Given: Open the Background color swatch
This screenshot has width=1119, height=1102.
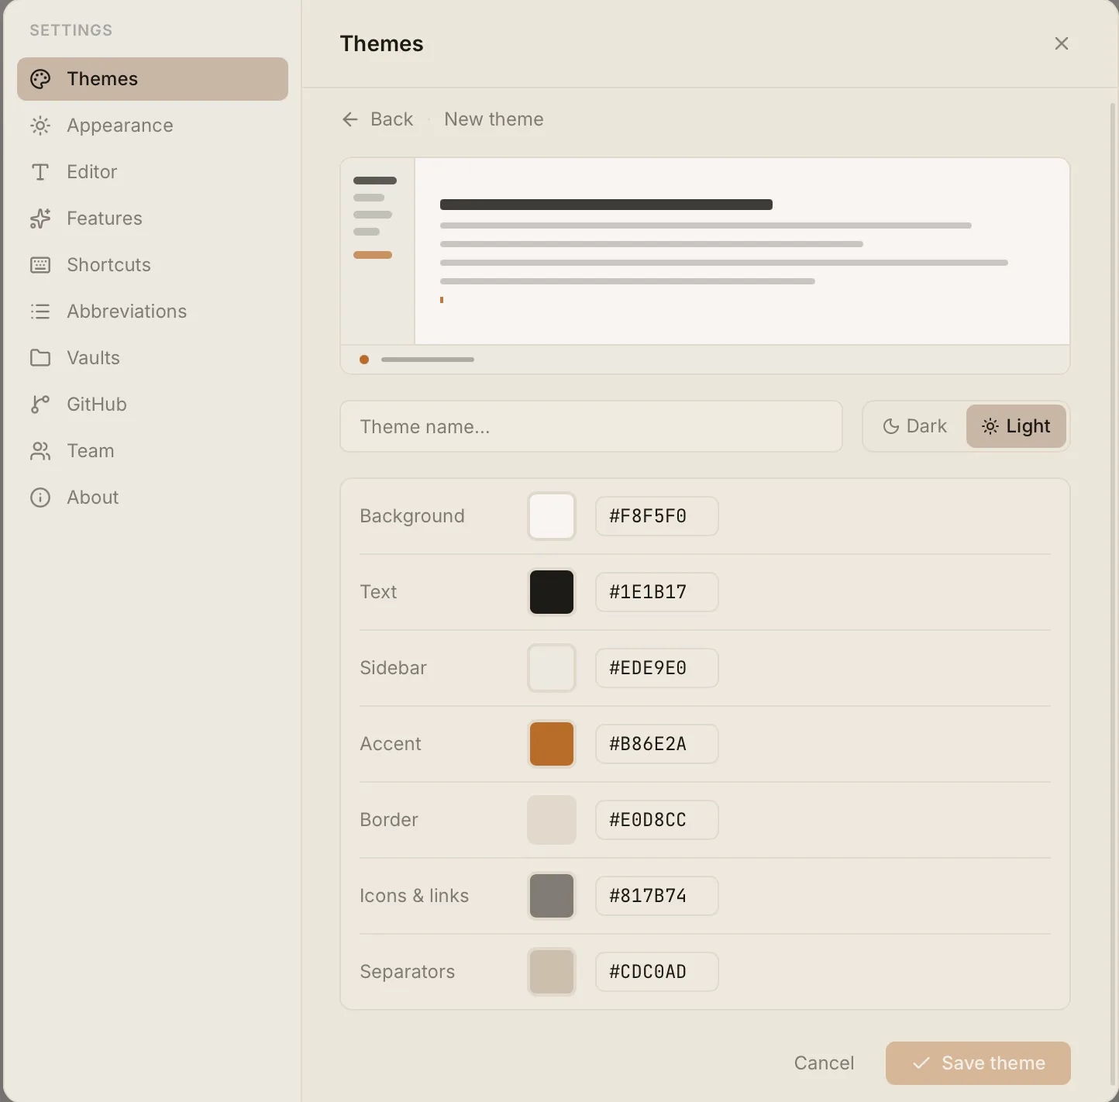Looking at the screenshot, I should point(552,516).
